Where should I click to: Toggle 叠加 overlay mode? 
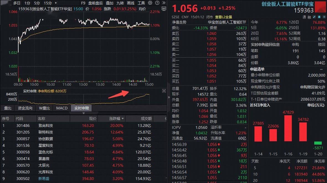(x=110, y=3)
